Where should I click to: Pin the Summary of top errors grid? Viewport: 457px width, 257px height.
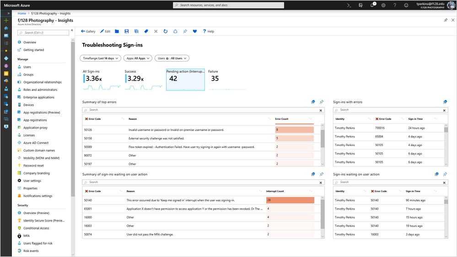322,102
